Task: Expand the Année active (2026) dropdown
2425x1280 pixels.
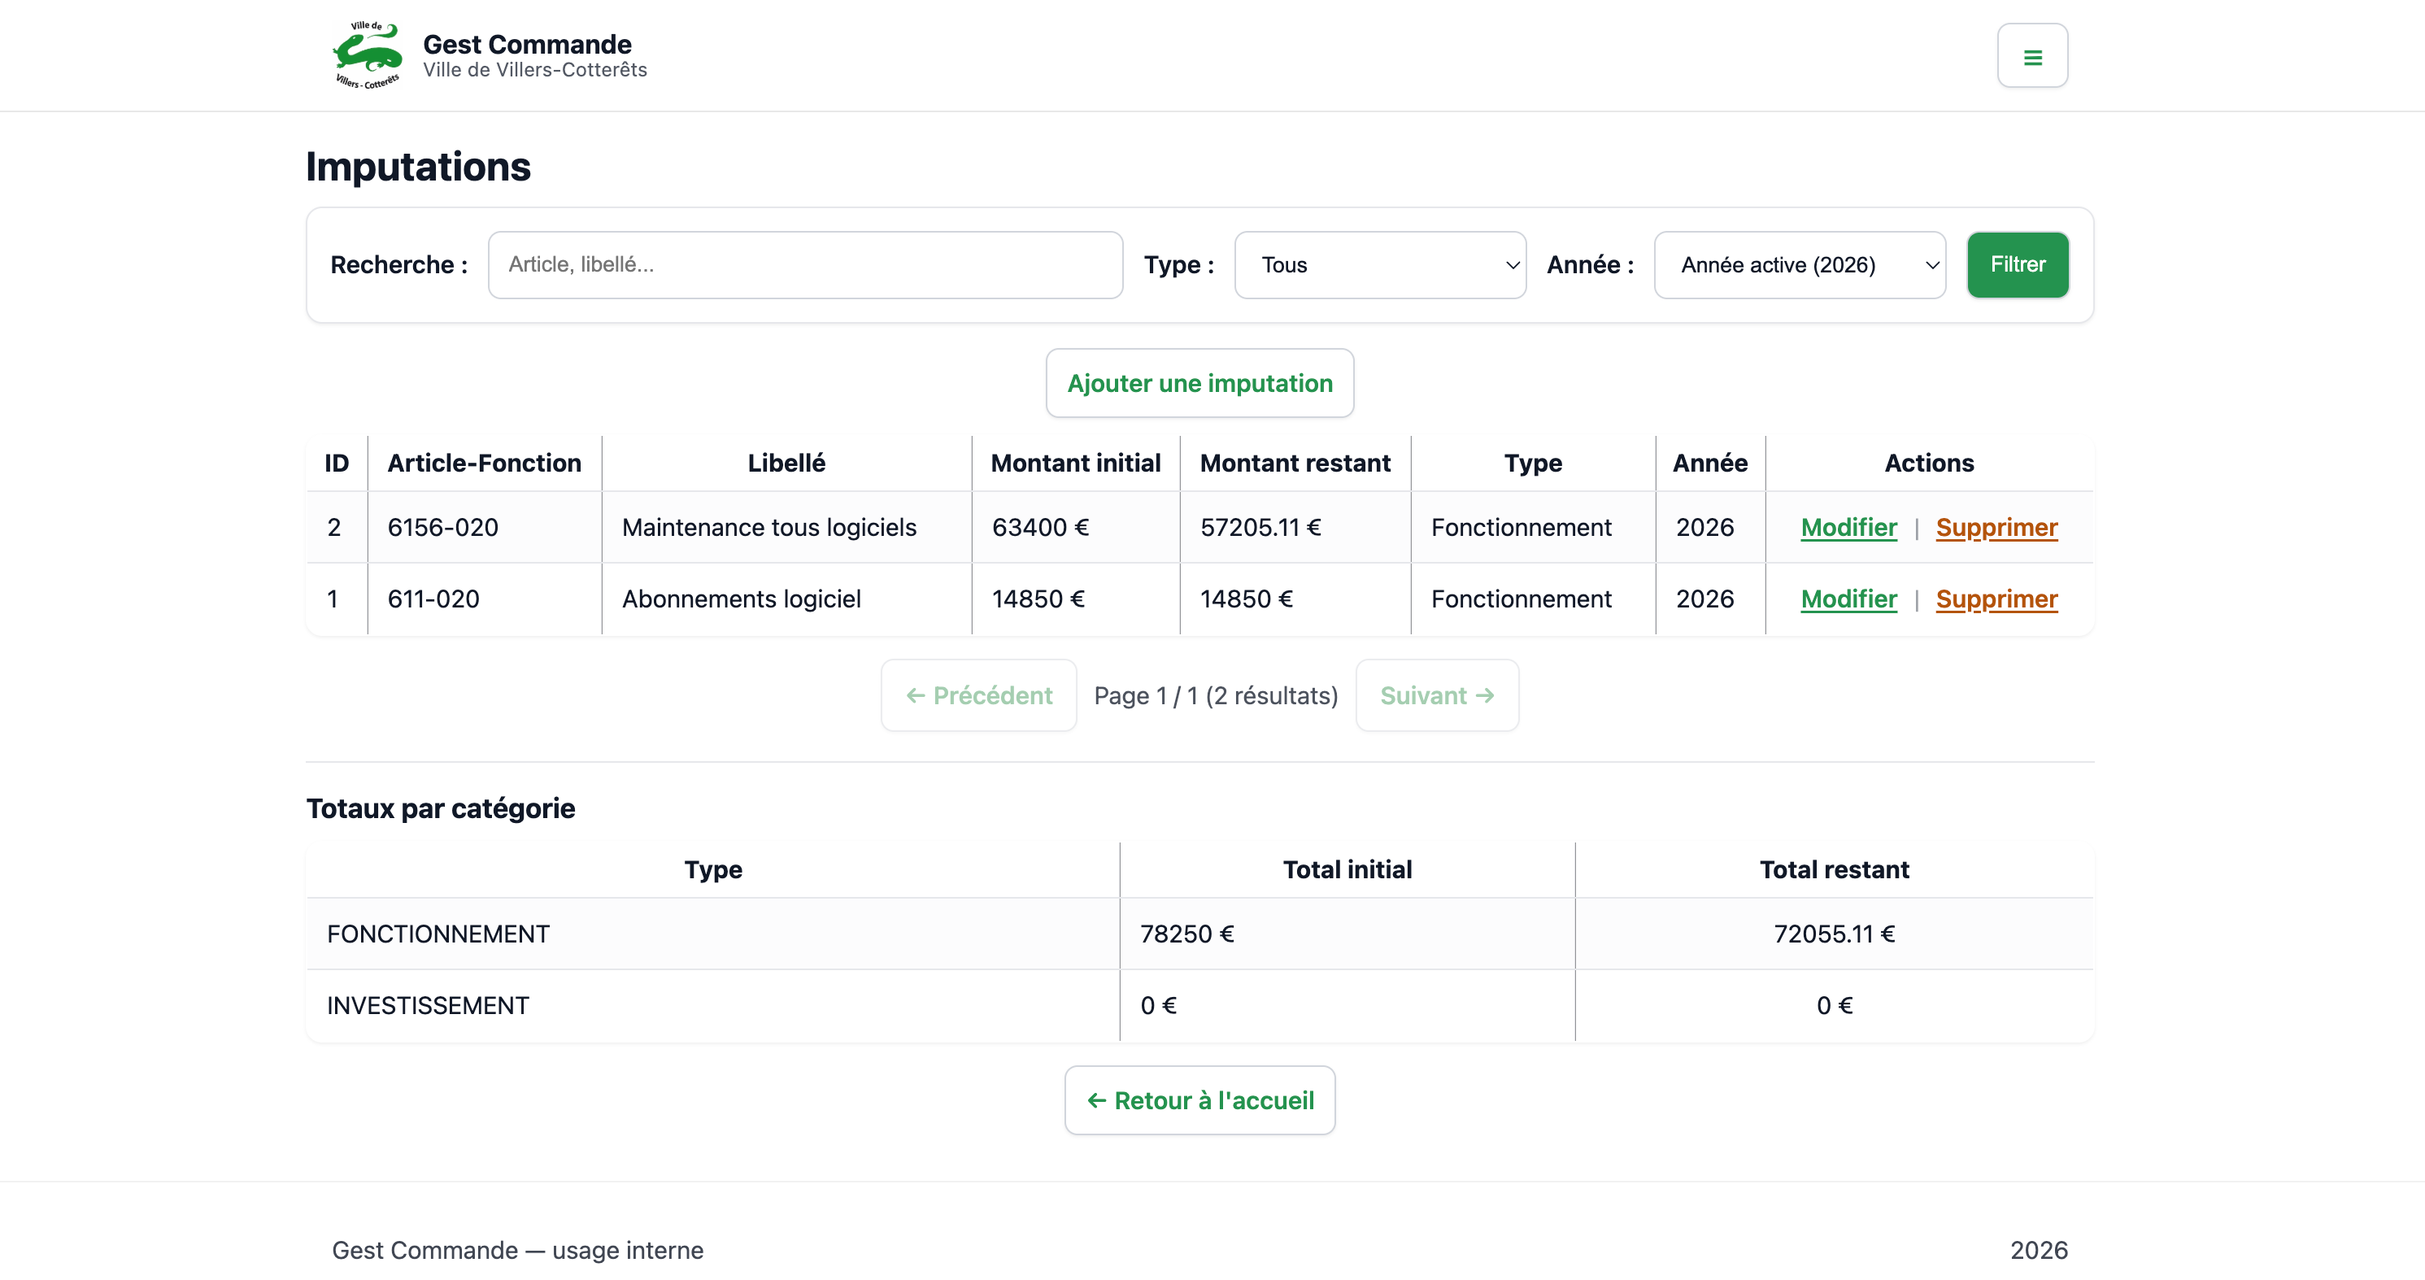Action: click(1798, 264)
